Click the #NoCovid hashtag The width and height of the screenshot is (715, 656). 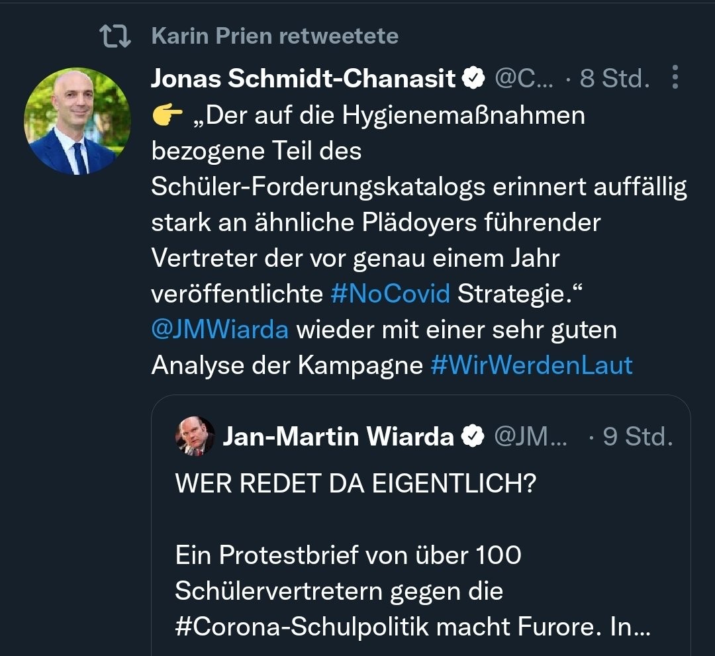coord(390,293)
